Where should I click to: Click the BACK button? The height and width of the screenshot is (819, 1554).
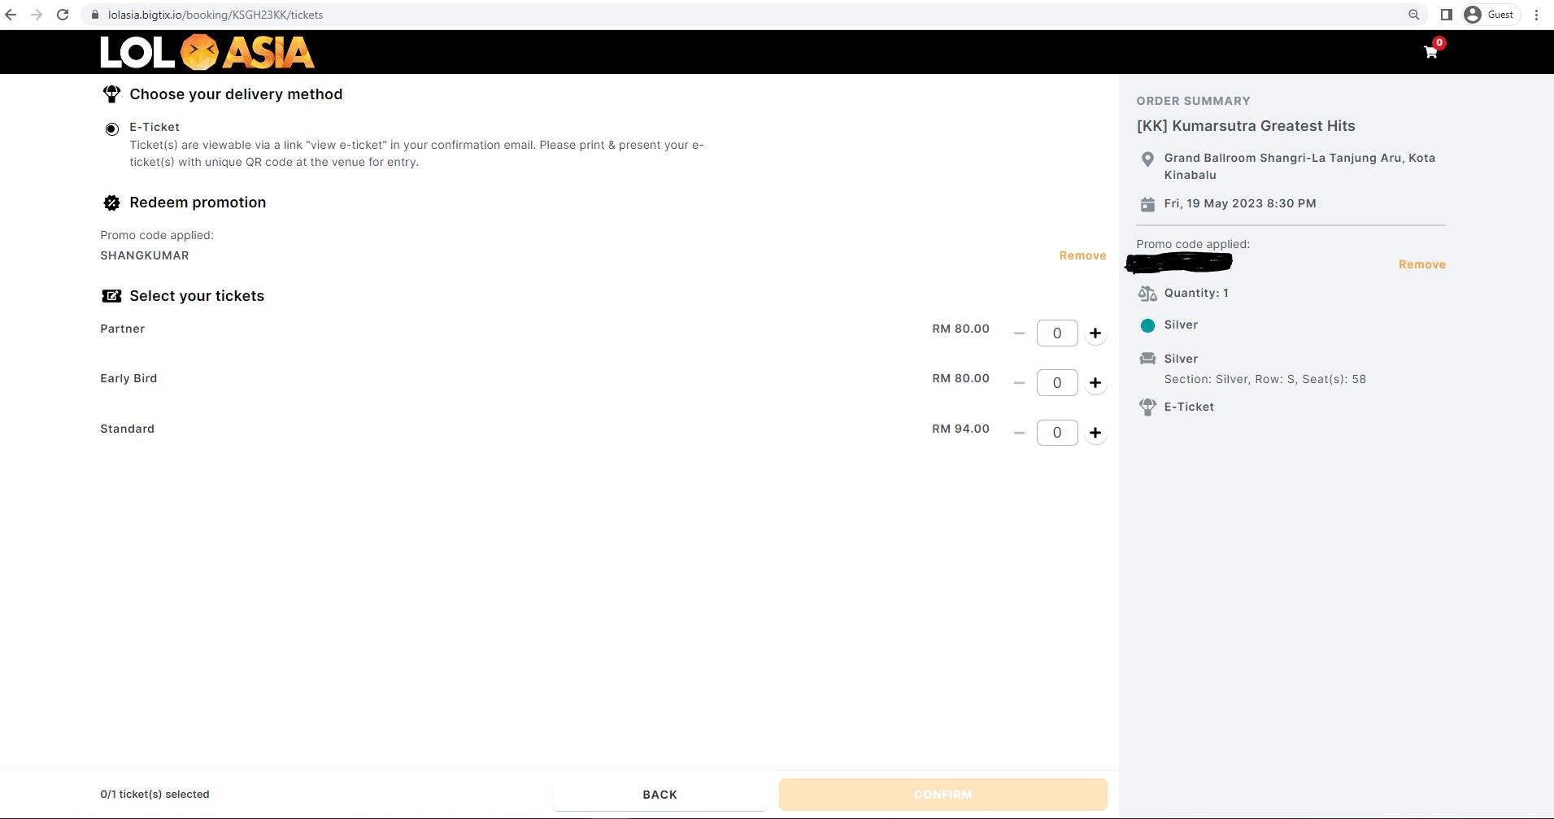(x=659, y=795)
